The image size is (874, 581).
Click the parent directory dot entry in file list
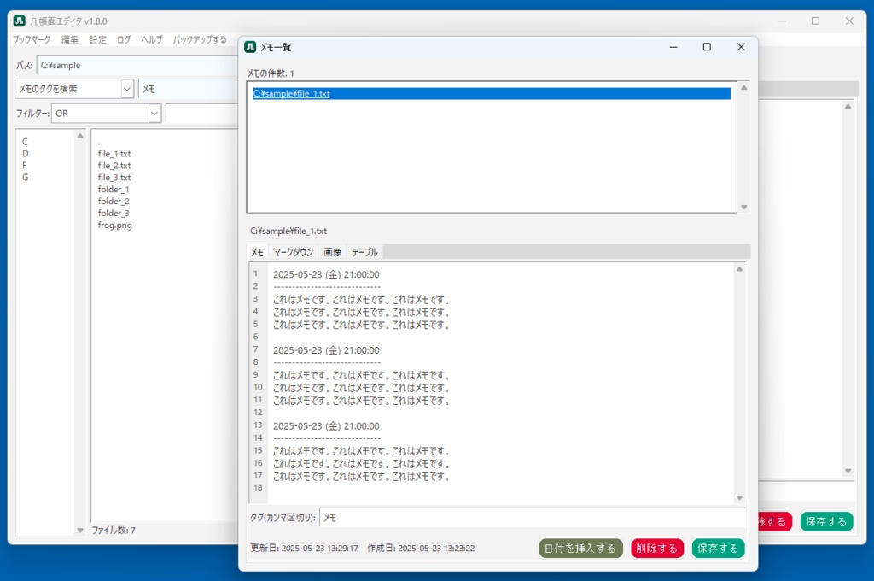coord(99,143)
